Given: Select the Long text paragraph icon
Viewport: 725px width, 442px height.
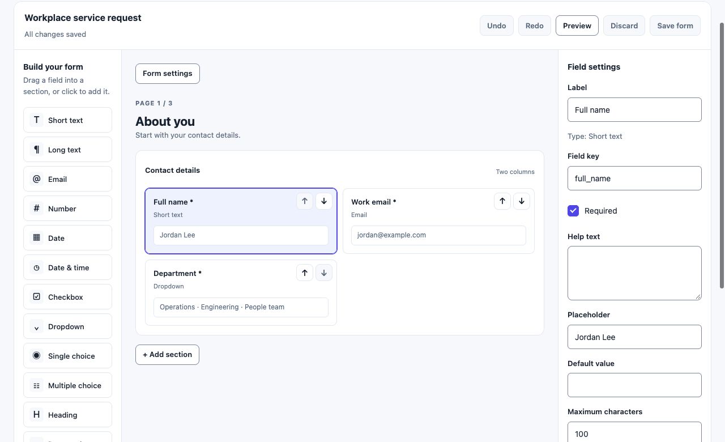Looking at the screenshot, I should pos(36,150).
